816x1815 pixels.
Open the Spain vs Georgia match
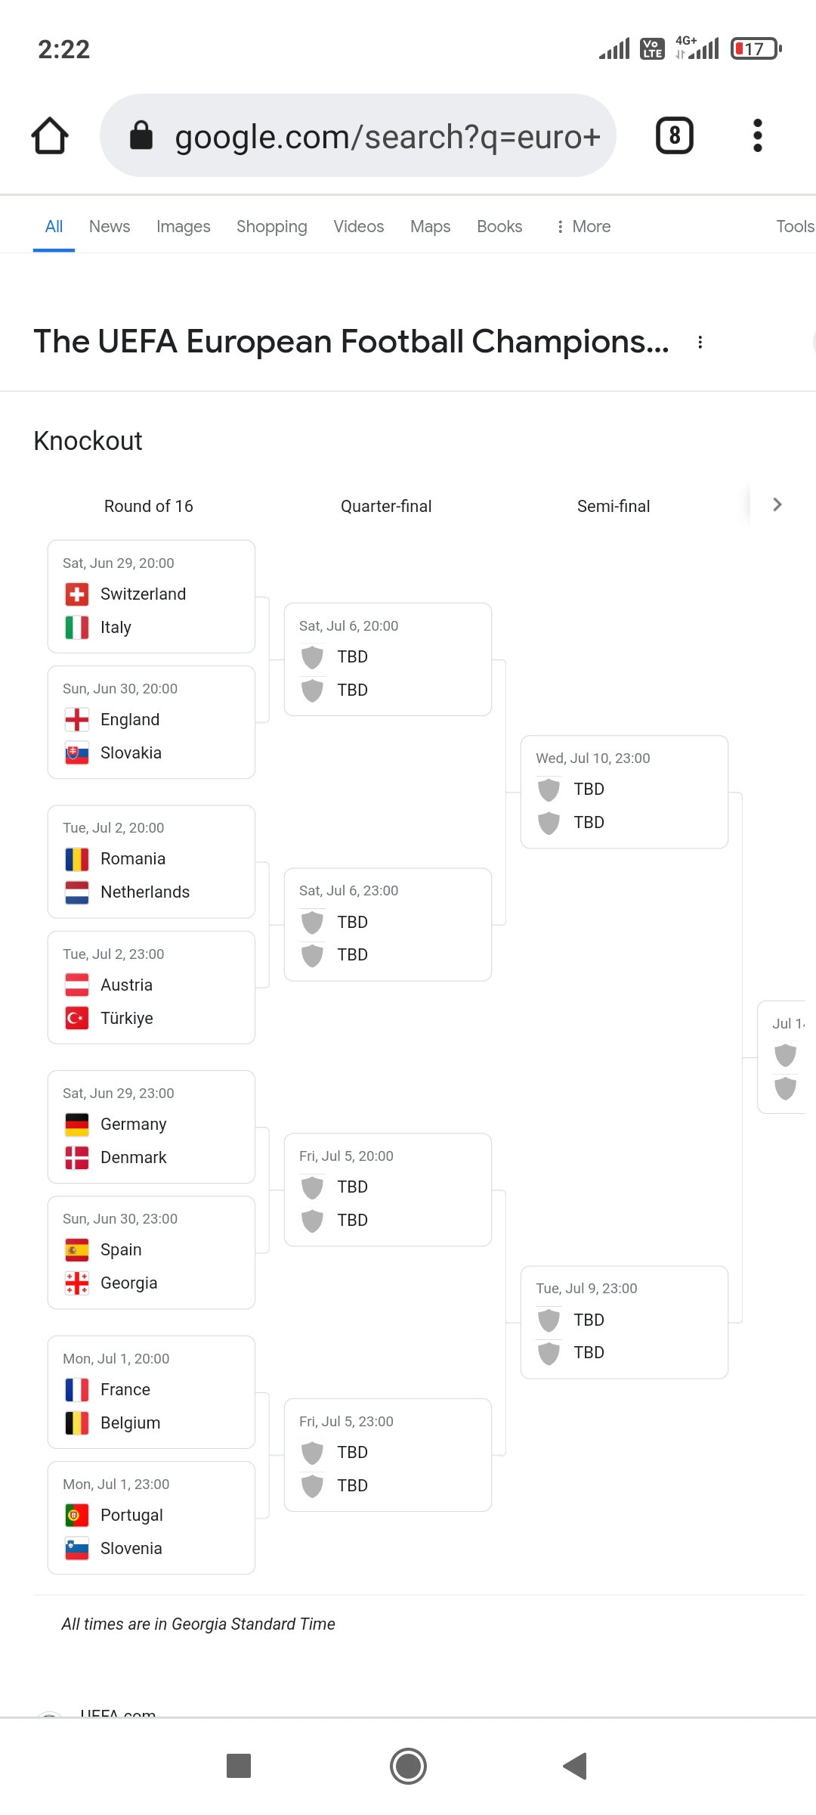(151, 1252)
